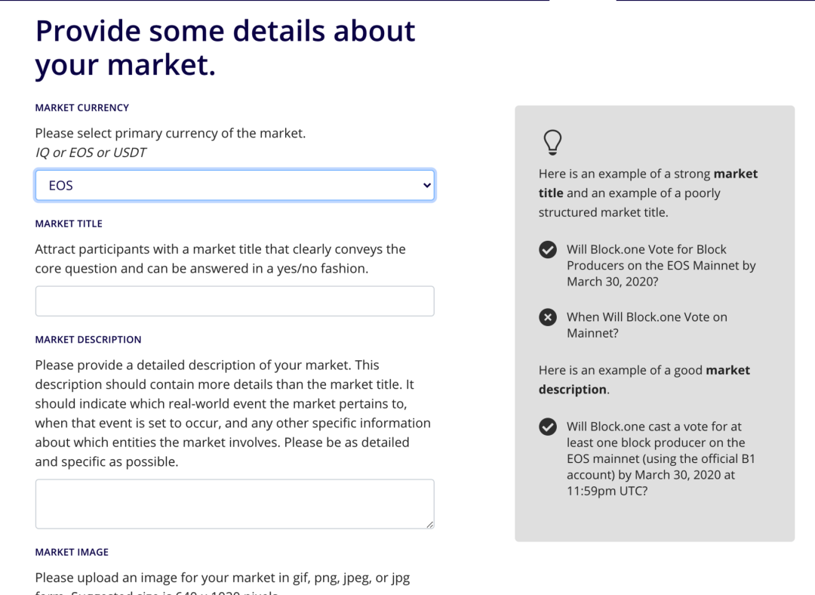Click the MARKET TITLE label

pyautogui.click(x=69, y=224)
